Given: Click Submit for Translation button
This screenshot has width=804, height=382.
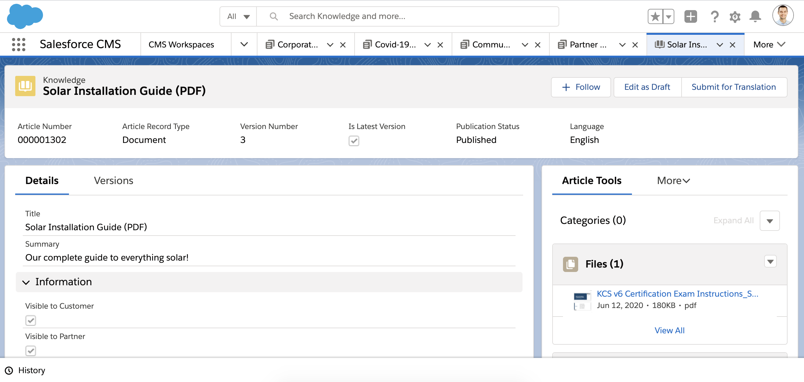Looking at the screenshot, I should [734, 87].
